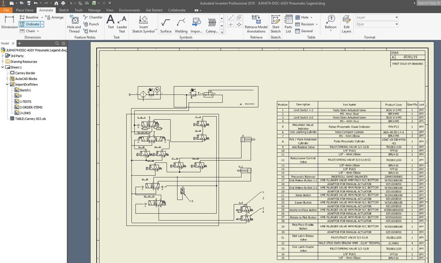The width and height of the screenshot is (441, 263).
Task: Pick the Chain dimension tool
Action: (x=27, y=31)
